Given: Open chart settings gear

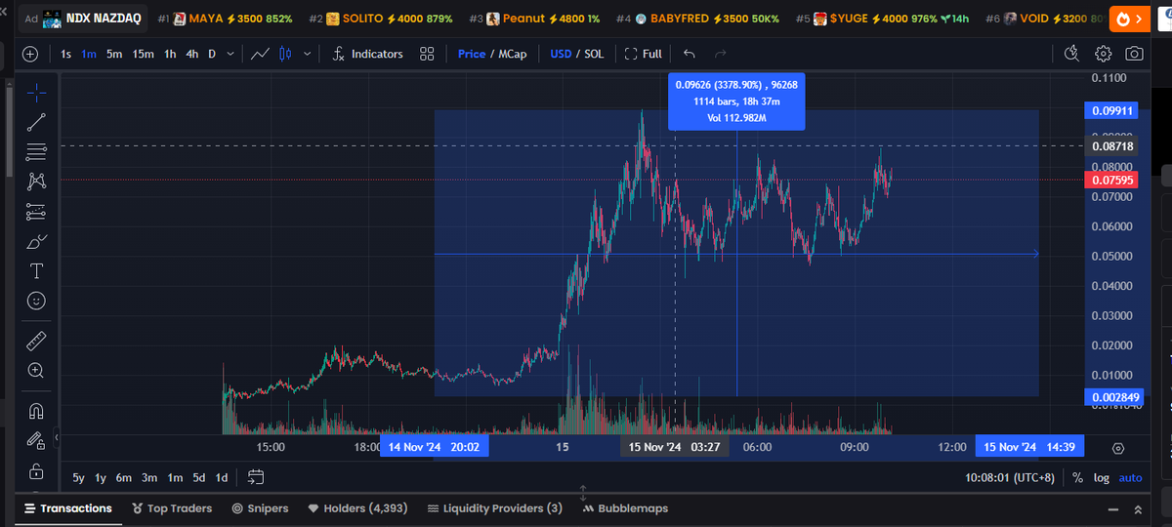Looking at the screenshot, I should point(1103,54).
